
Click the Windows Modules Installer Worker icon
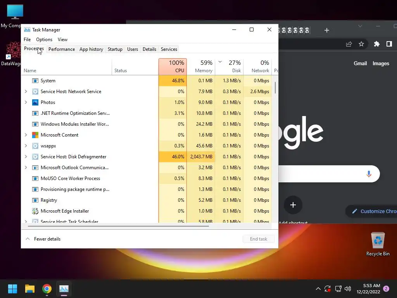click(x=35, y=124)
